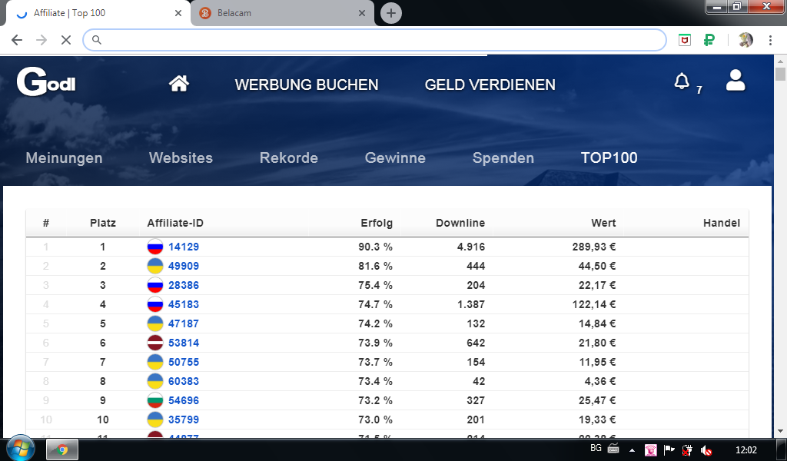Click the Russian flag next to 45183
Image resolution: width=787 pixels, height=461 pixels.
(155, 304)
